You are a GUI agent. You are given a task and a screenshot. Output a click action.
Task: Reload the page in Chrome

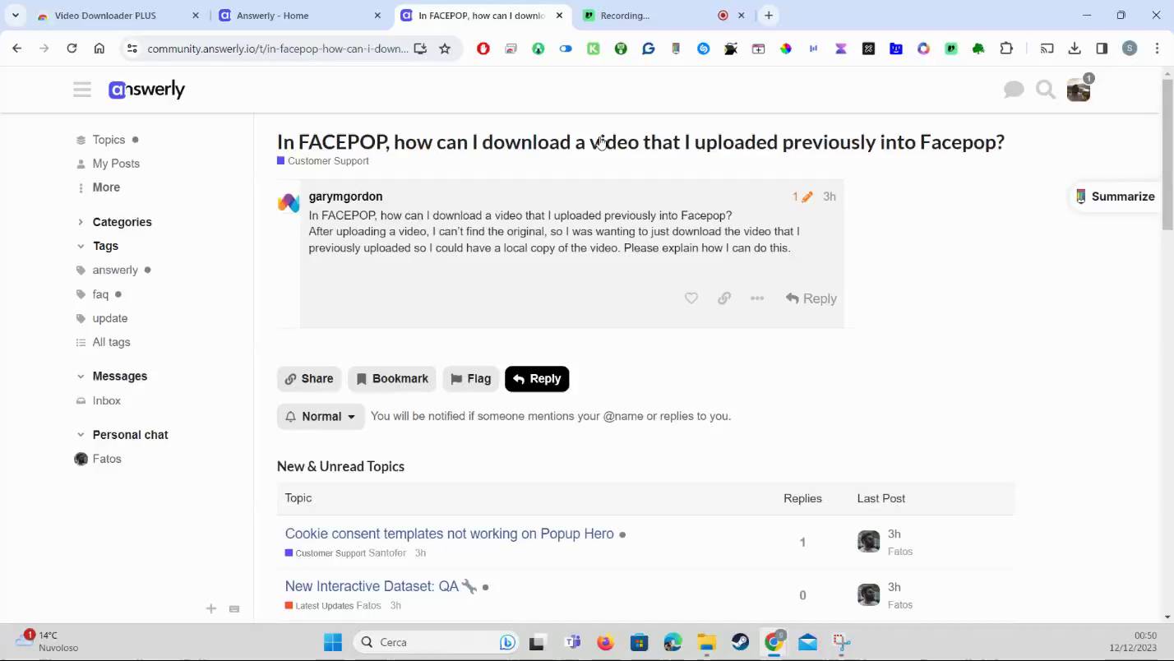[72, 49]
